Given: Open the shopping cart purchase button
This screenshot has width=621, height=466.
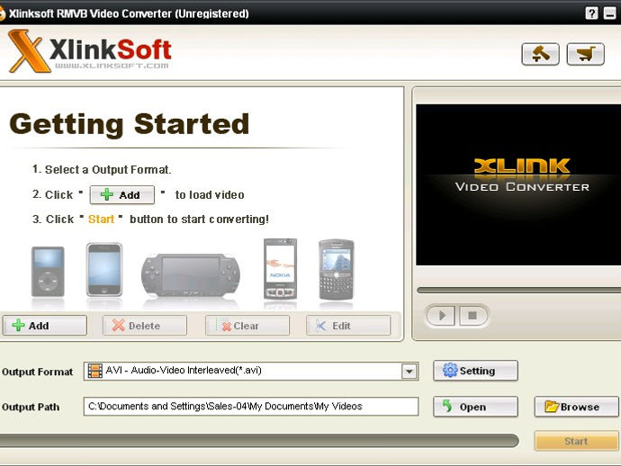Looking at the screenshot, I should point(585,54).
